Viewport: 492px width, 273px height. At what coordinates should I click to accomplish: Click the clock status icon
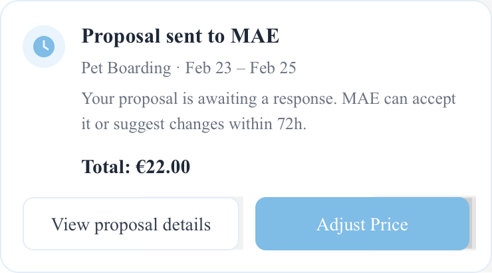[43, 46]
